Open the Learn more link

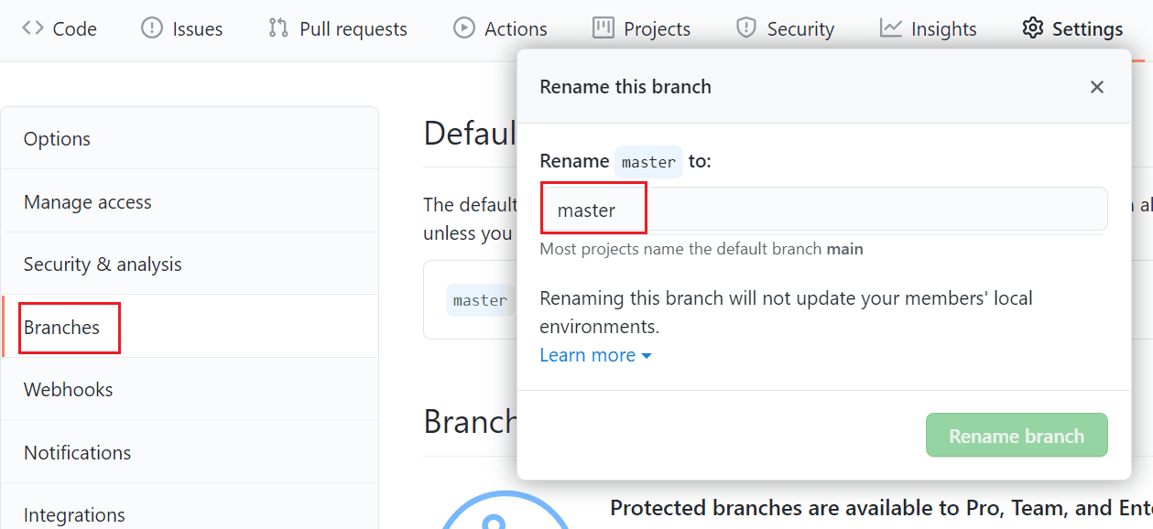[x=586, y=355]
